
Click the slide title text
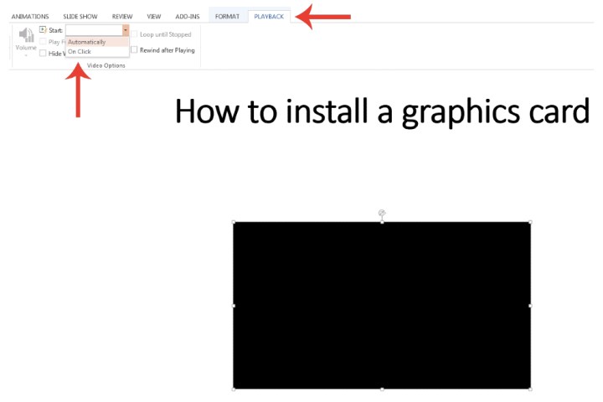[x=382, y=111]
